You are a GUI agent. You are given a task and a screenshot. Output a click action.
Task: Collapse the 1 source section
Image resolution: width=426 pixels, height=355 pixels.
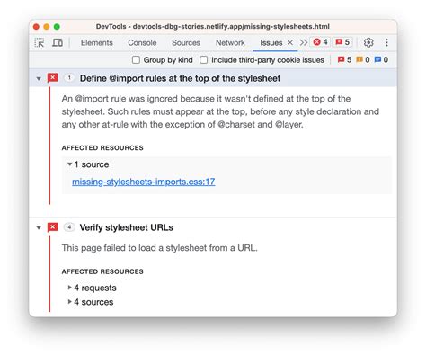pyautogui.click(x=69, y=164)
